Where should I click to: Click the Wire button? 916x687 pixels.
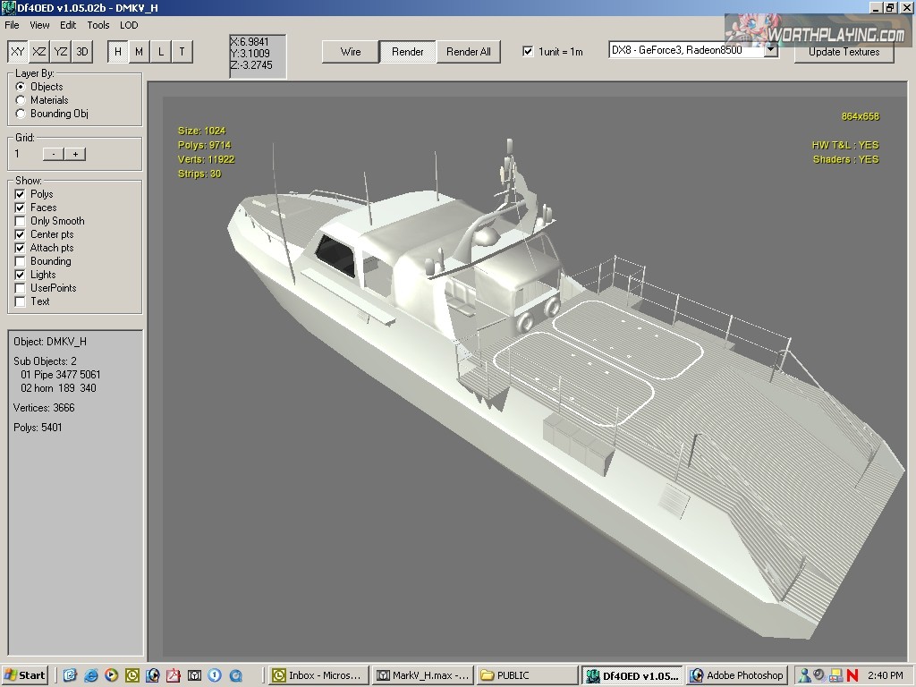point(351,52)
